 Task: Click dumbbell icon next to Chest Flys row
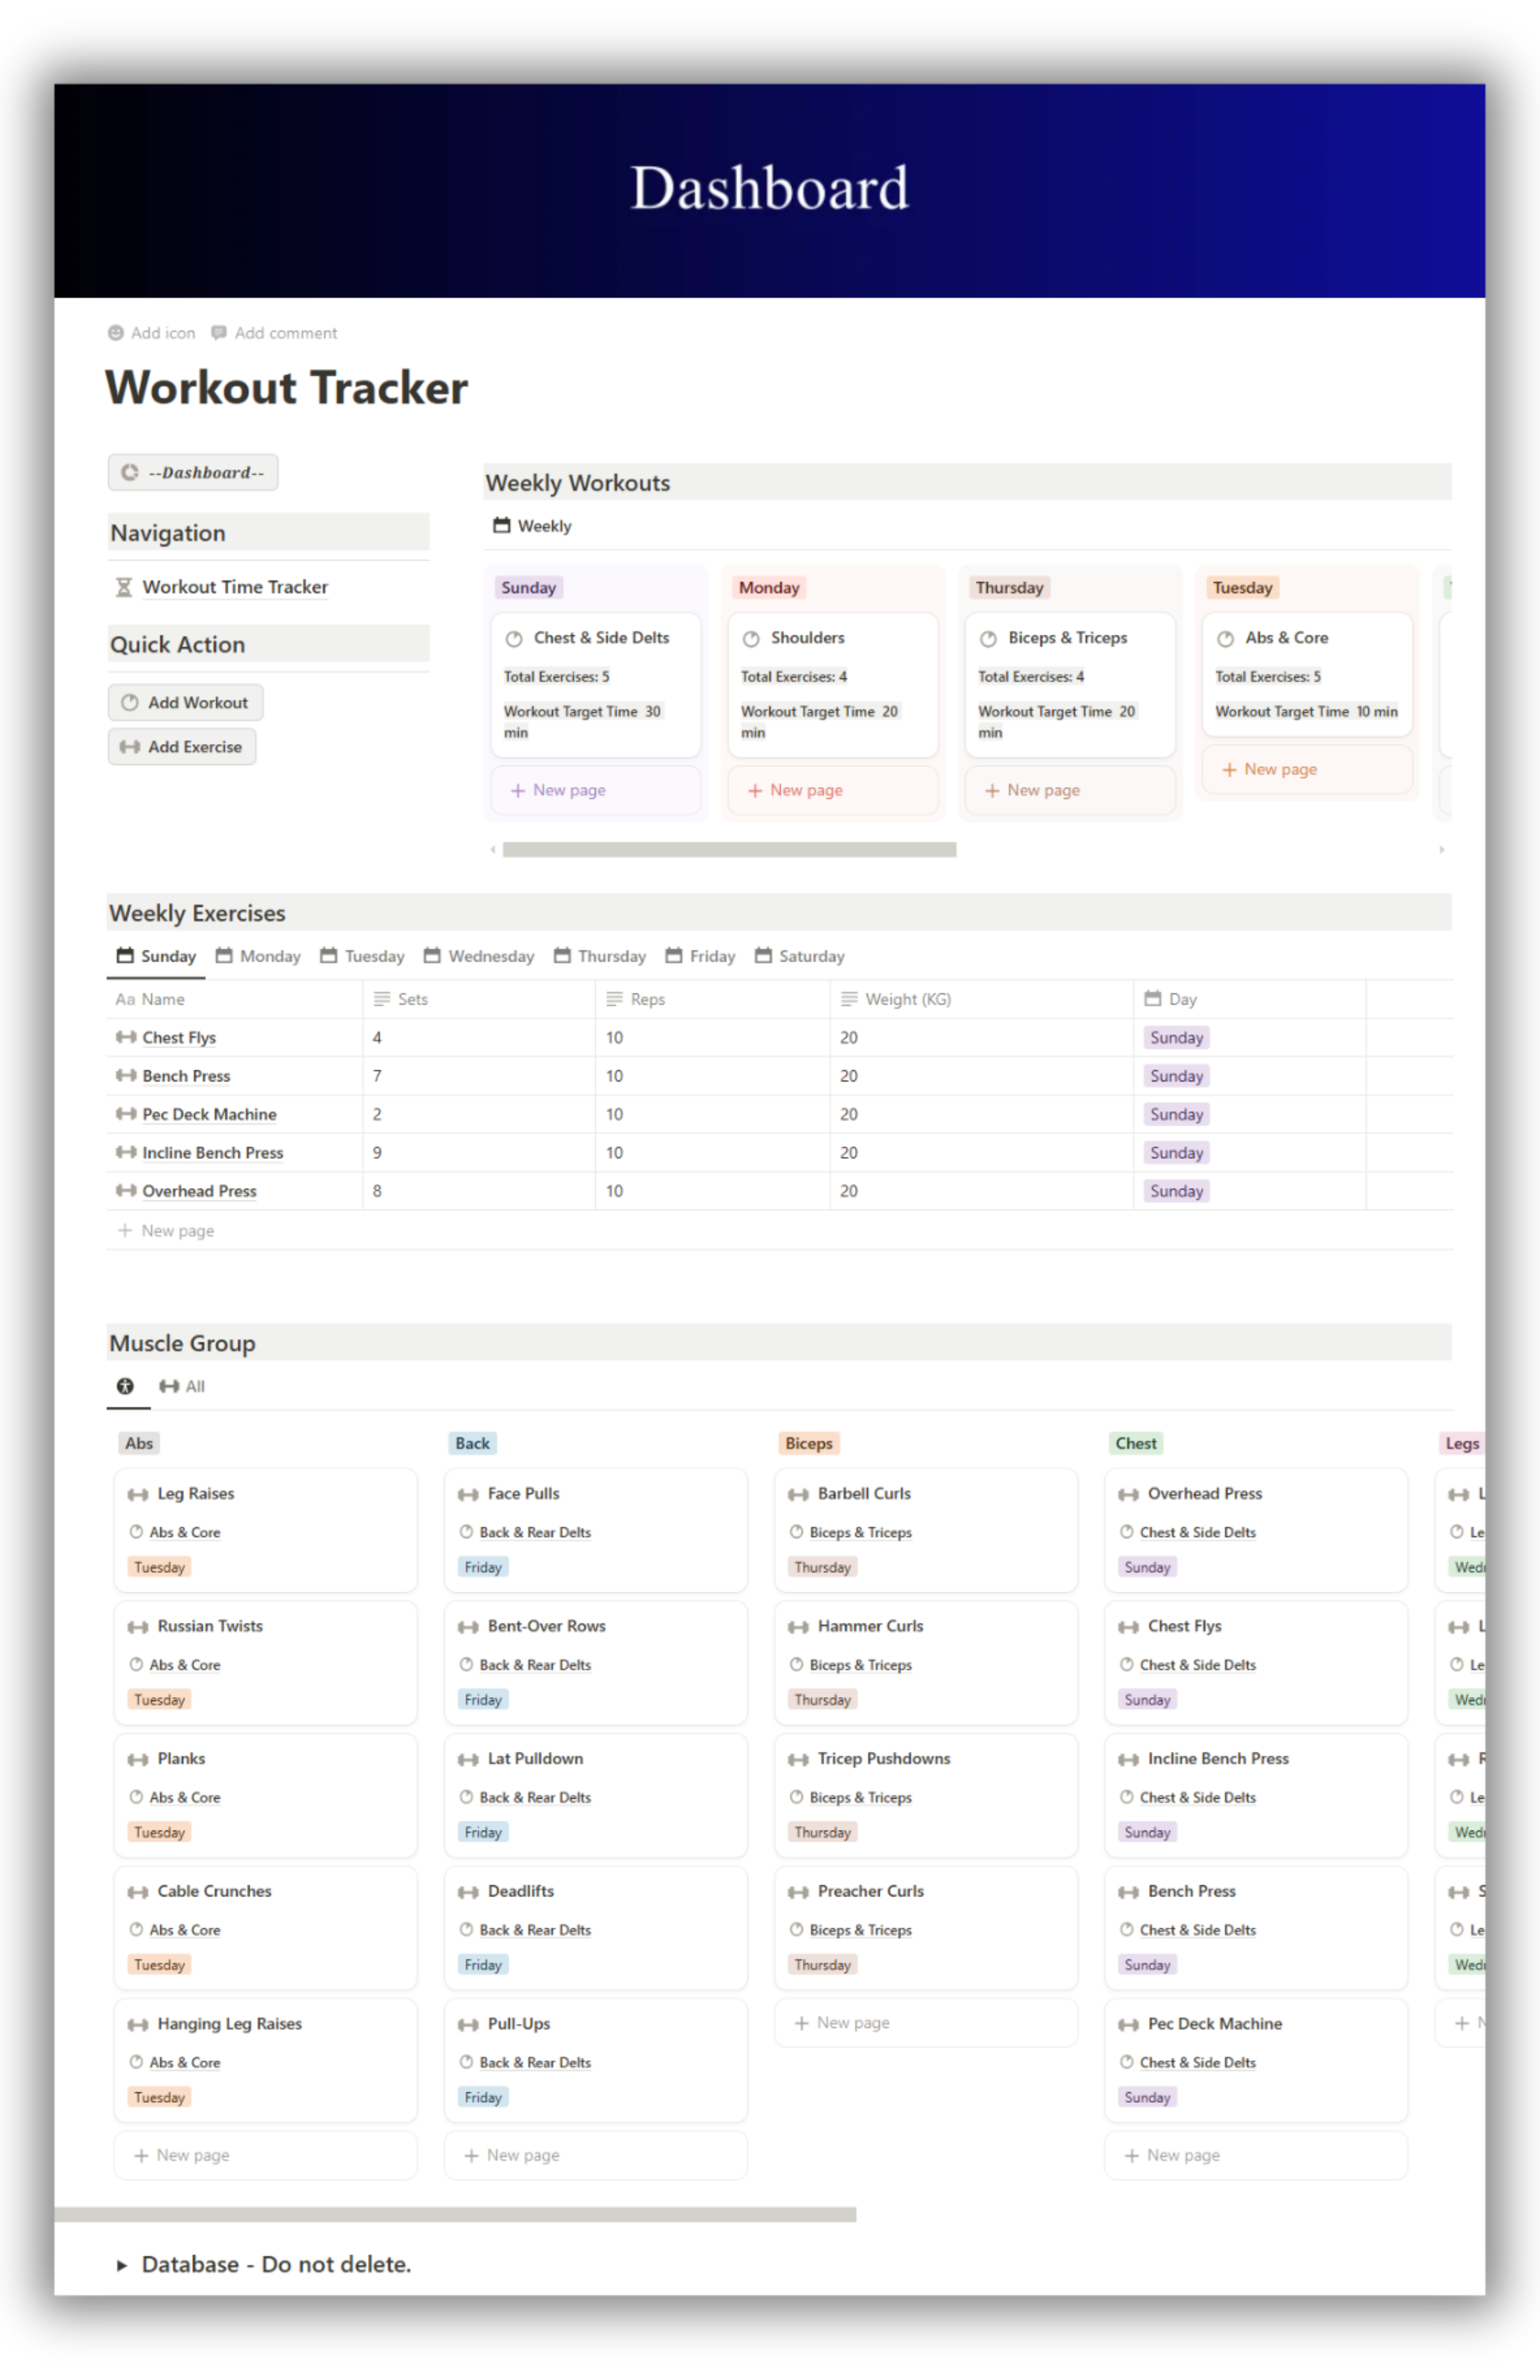coord(126,1037)
